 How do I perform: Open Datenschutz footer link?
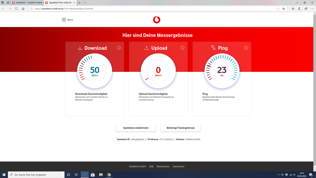163,167
